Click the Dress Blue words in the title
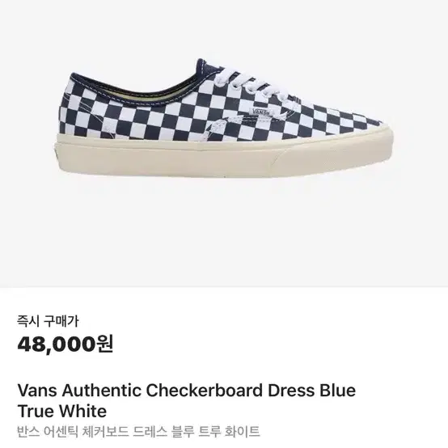 [x=311, y=391]
